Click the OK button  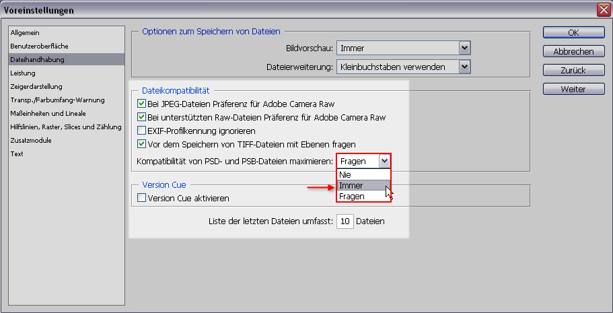pyautogui.click(x=573, y=33)
